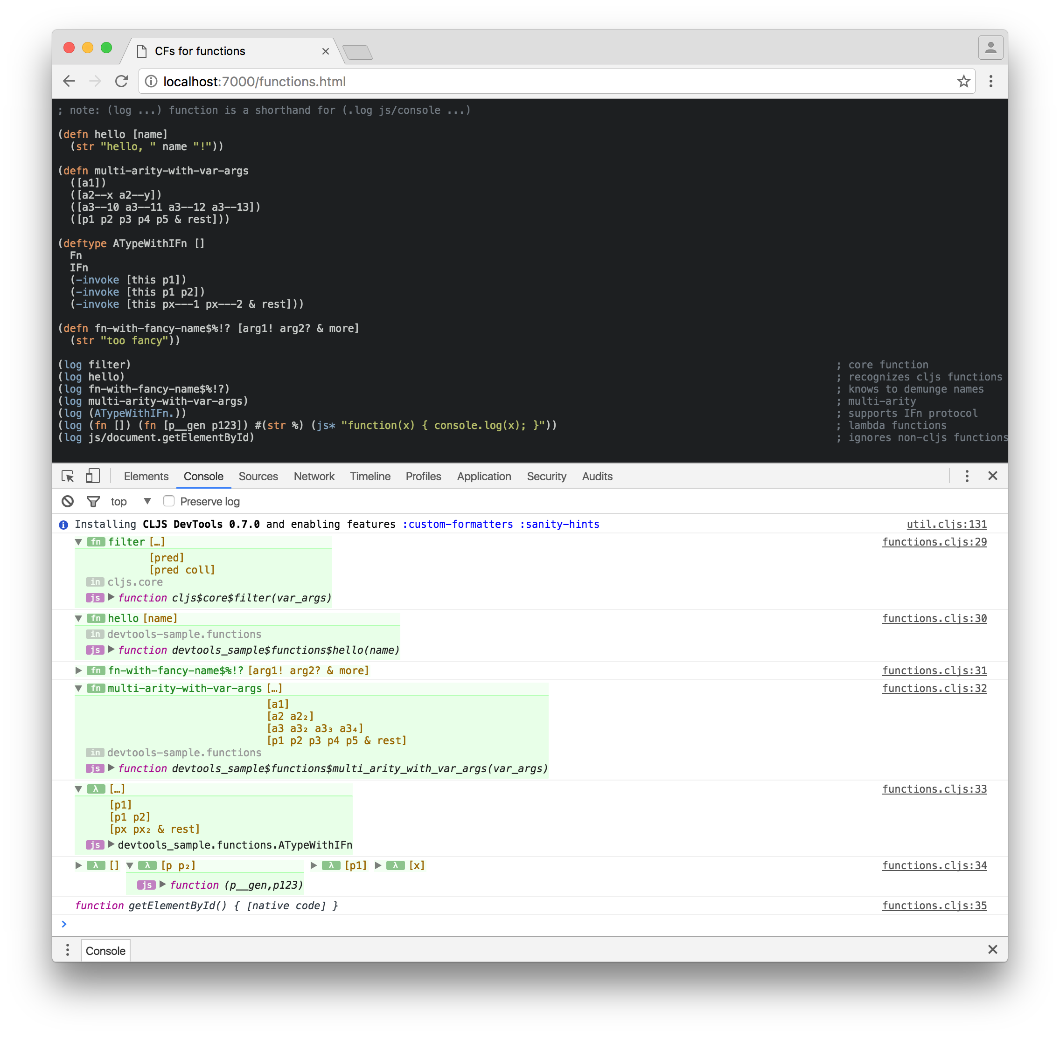This screenshot has width=1060, height=1037.
Task: Open the Profiles tab
Action: (x=424, y=476)
